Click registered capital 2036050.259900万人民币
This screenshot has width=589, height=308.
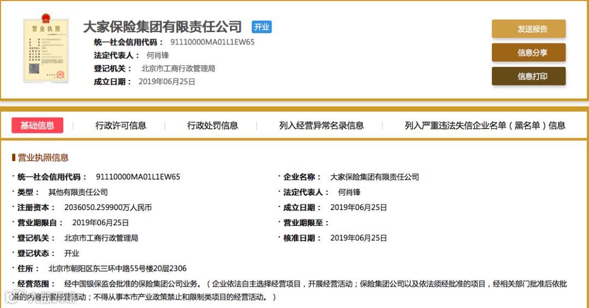click(108, 207)
